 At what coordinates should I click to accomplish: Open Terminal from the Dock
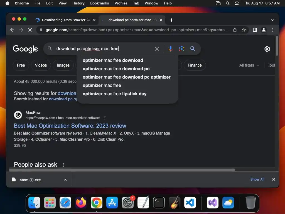tap(159, 203)
